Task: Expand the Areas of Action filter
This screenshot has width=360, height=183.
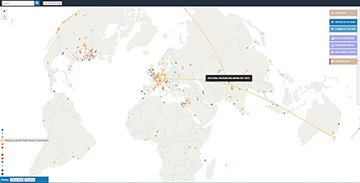Action: point(343,22)
